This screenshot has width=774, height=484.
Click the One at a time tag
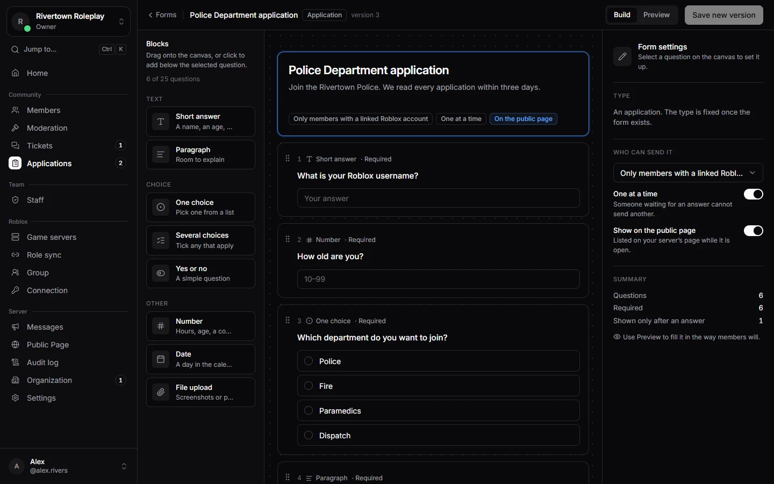461,119
